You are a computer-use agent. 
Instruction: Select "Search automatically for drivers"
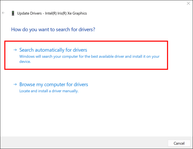(x=53, y=50)
